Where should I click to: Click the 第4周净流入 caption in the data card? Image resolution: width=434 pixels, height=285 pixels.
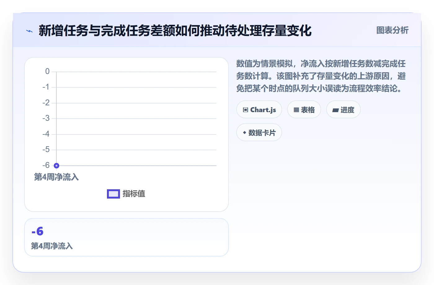point(52,246)
